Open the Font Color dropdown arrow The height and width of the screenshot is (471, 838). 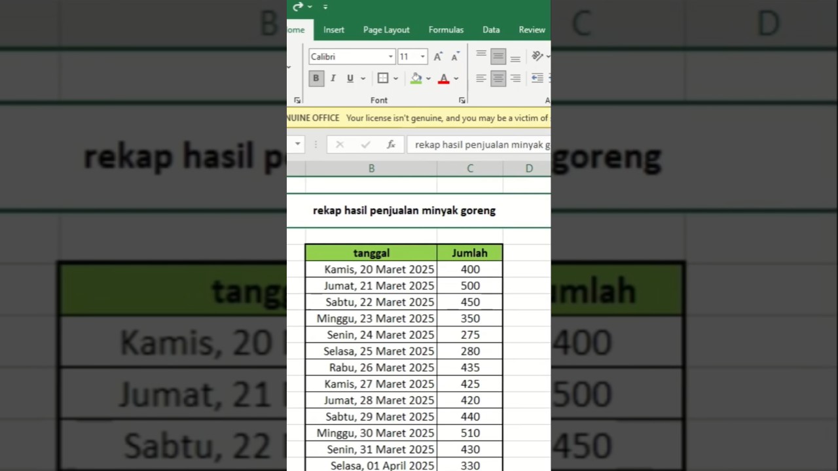456,78
